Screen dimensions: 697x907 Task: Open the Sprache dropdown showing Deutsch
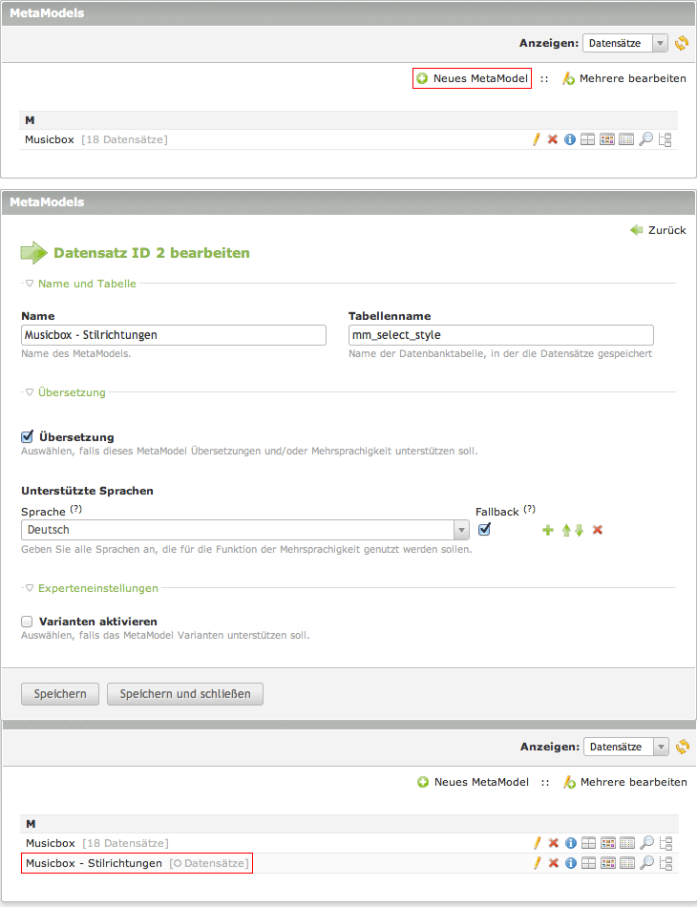[244, 530]
